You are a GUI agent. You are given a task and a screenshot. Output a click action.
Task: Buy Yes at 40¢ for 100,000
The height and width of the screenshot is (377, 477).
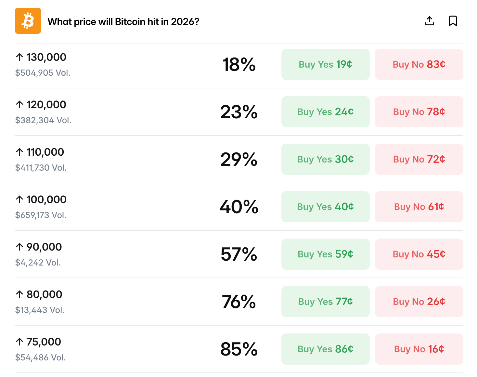325,207
